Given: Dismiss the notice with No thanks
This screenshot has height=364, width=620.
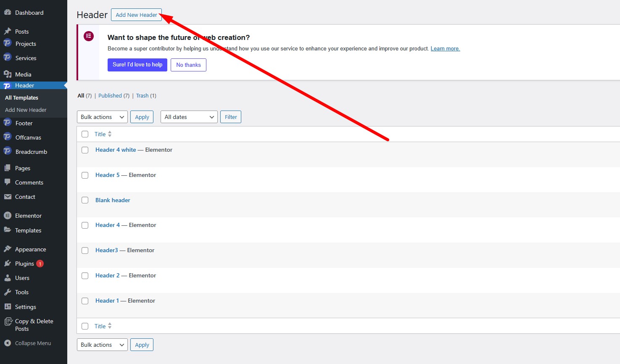Looking at the screenshot, I should tap(188, 65).
